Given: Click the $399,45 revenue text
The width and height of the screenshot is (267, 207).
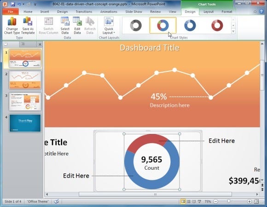Looking at the screenshot, I should (244, 181).
